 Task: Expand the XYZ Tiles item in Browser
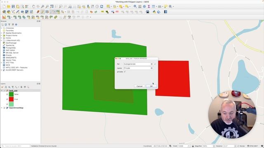point(2,62)
